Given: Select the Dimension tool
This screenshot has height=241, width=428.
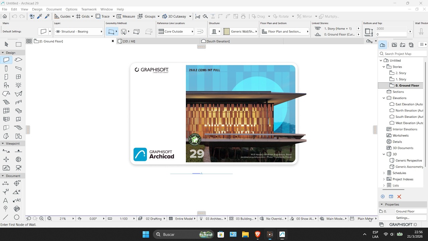Looking at the screenshot, I should click(x=6, y=183).
